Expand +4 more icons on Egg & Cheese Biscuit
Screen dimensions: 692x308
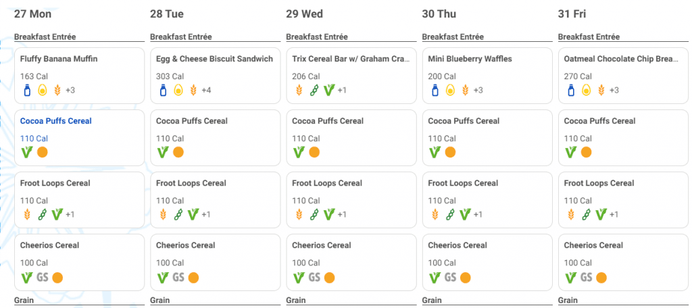click(206, 91)
